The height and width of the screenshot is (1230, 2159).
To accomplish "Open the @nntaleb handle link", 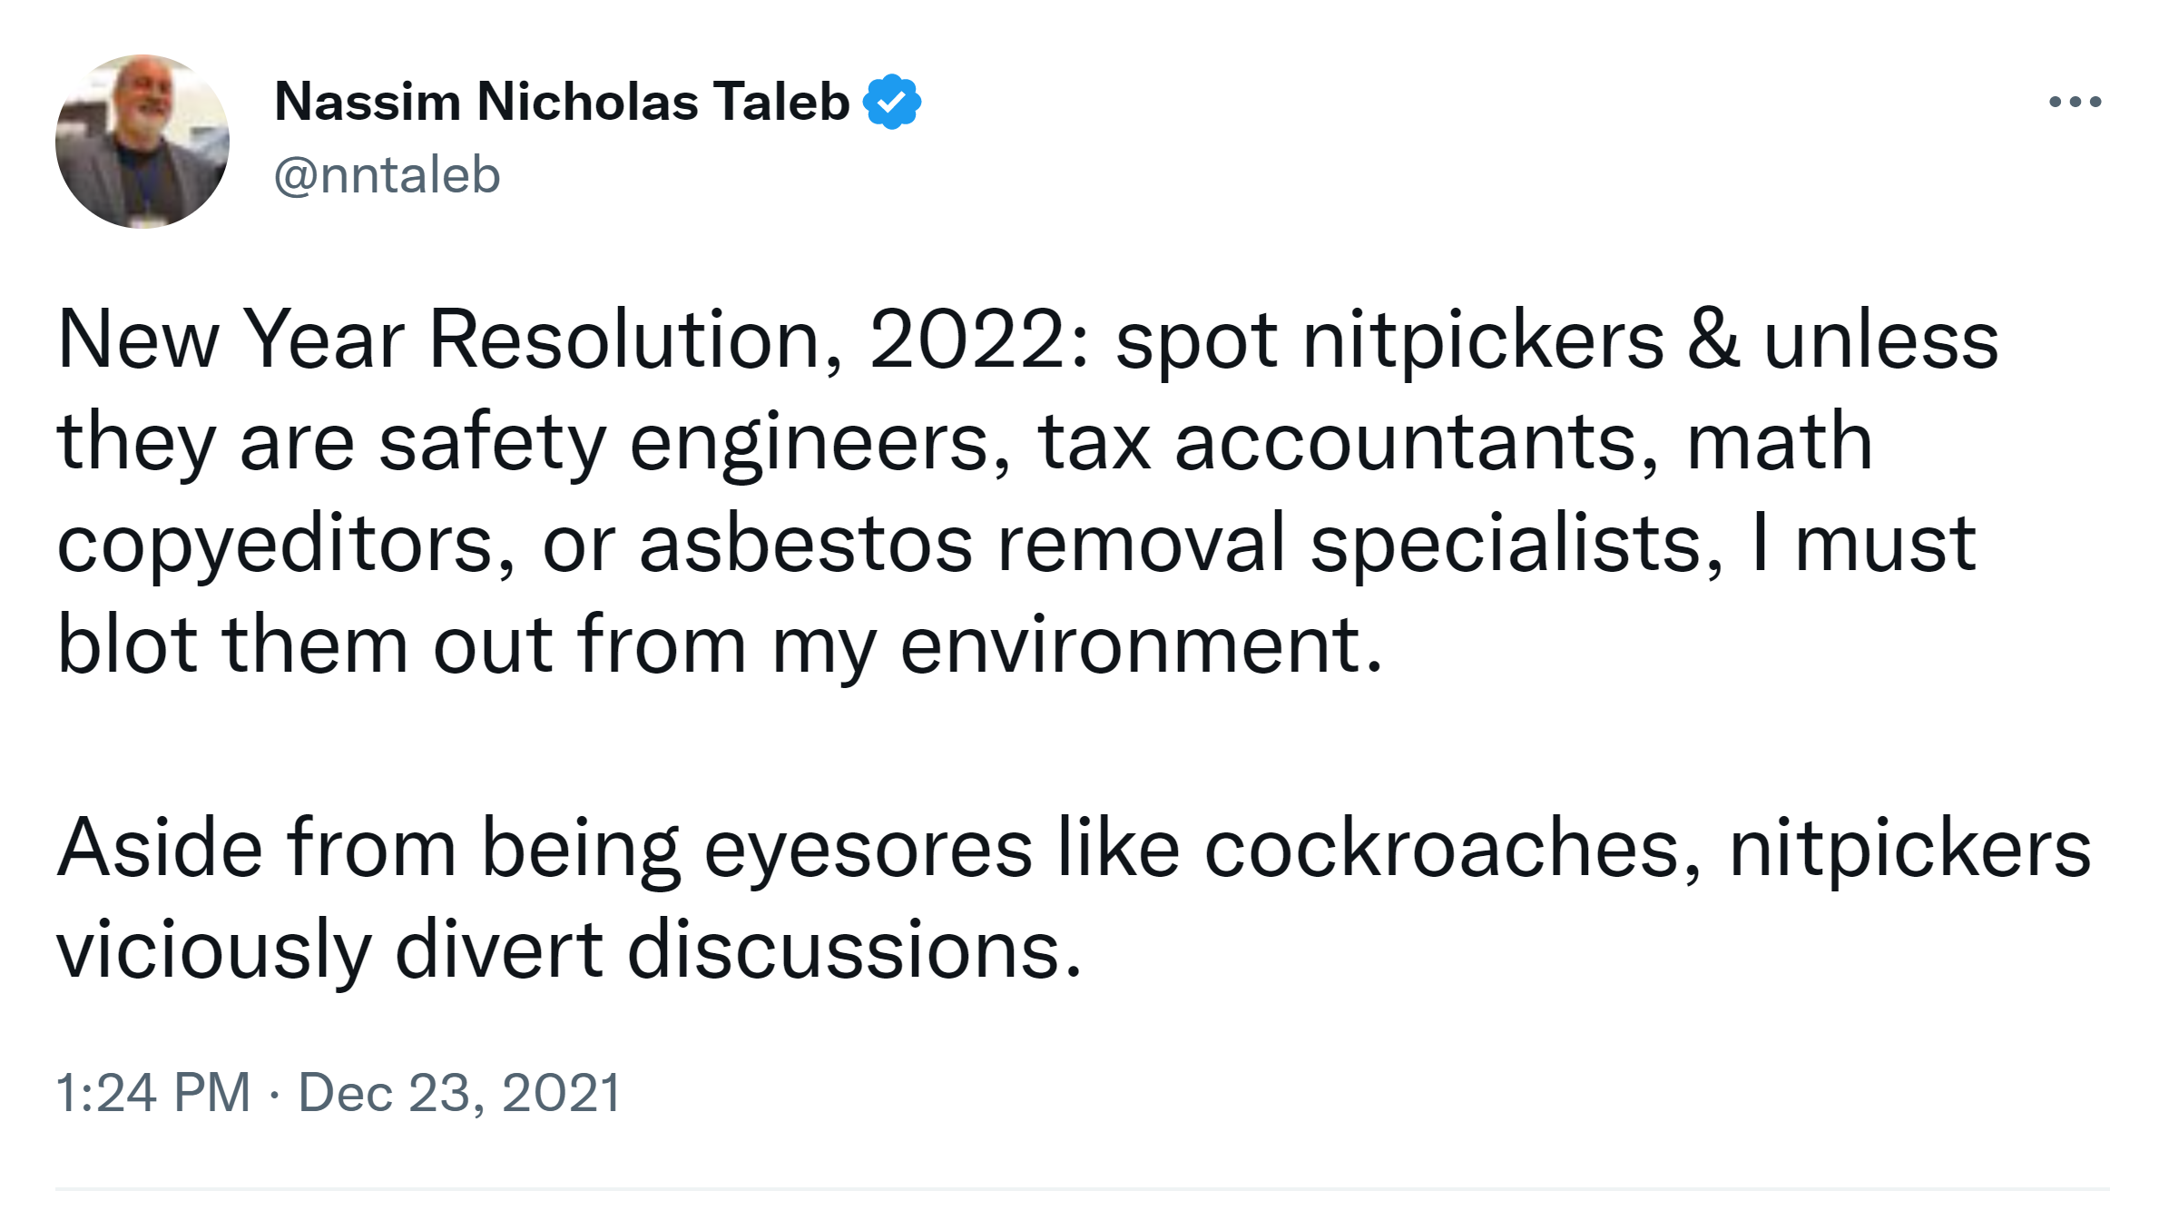I will 387,174.
